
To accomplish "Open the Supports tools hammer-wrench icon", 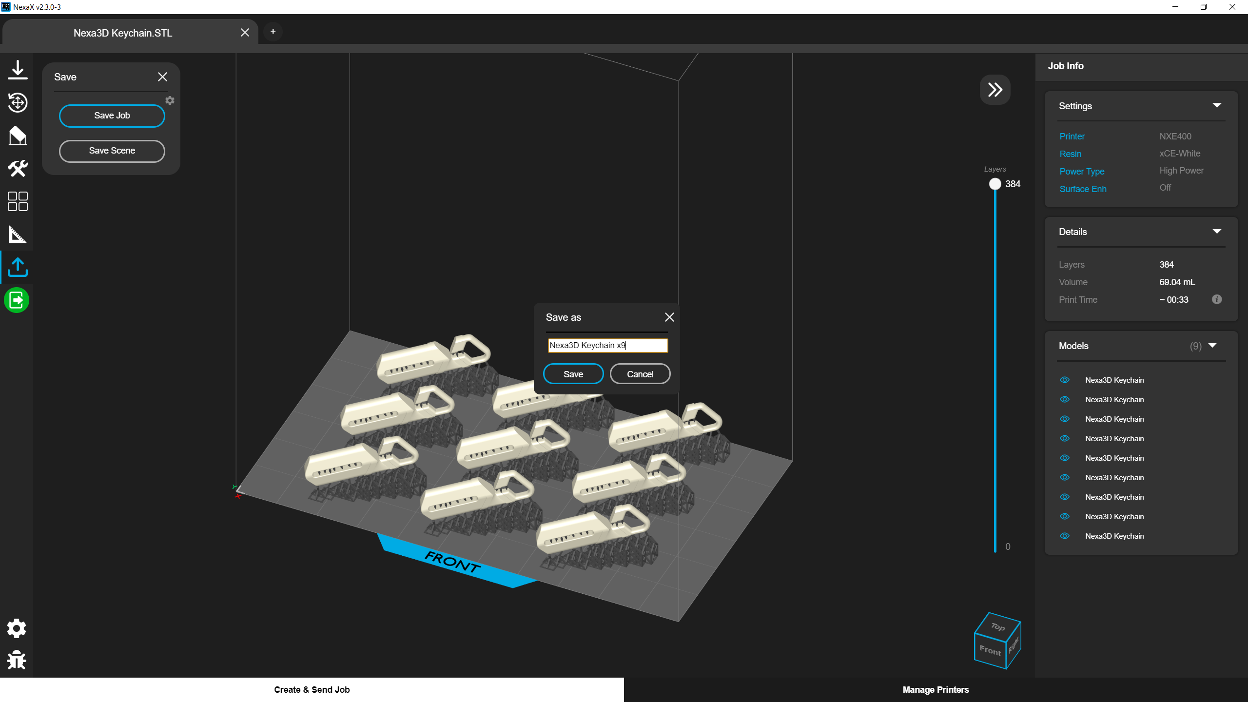I will tap(18, 169).
